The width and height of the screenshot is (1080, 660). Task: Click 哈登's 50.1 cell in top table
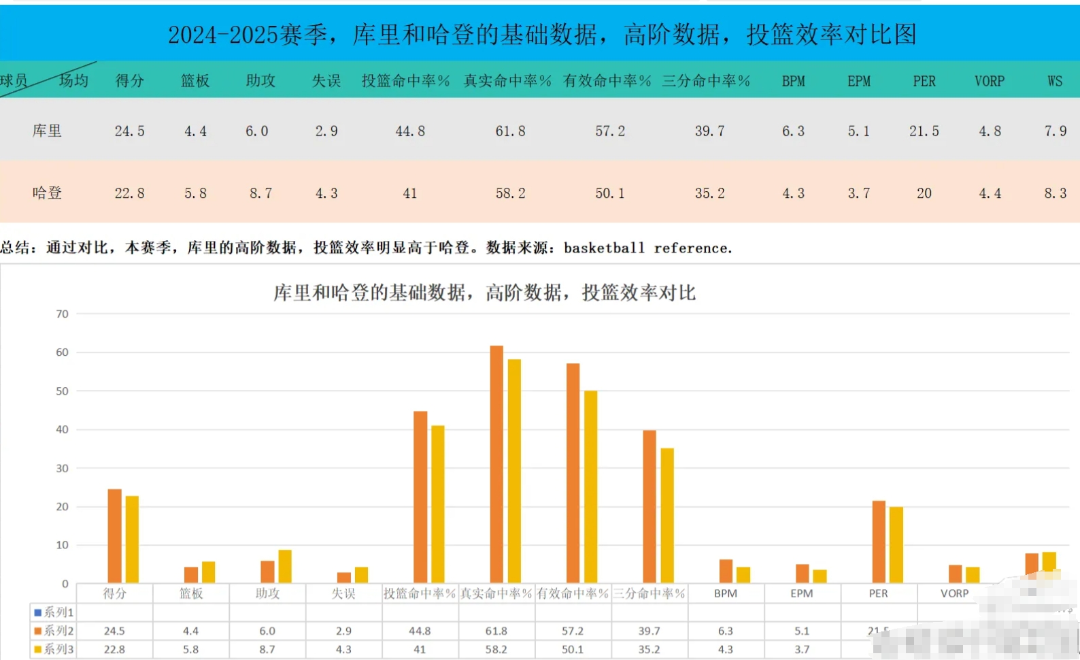click(610, 193)
